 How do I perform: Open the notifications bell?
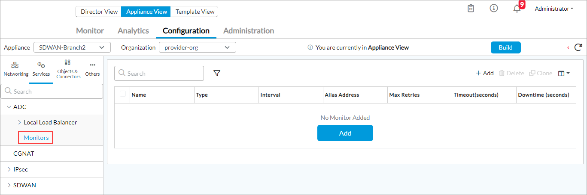click(517, 9)
